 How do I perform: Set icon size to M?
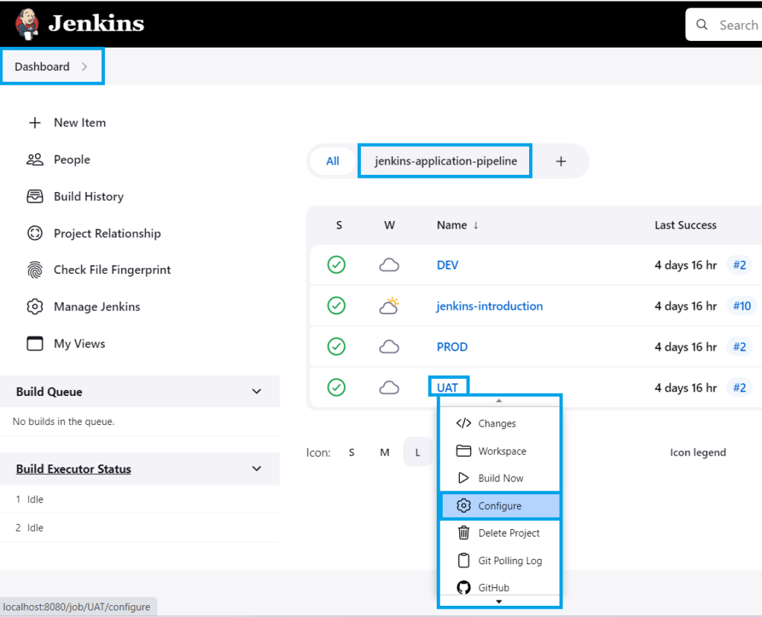(x=384, y=452)
